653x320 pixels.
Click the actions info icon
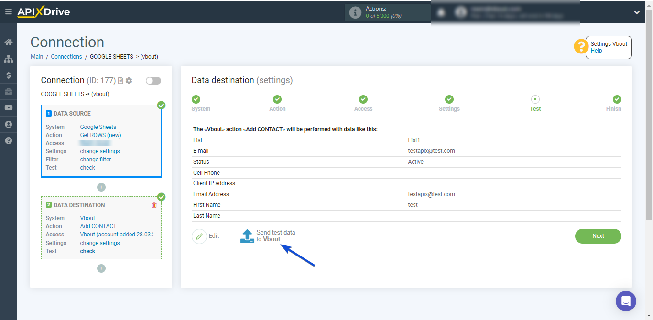pyautogui.click(x=355, y=12)
